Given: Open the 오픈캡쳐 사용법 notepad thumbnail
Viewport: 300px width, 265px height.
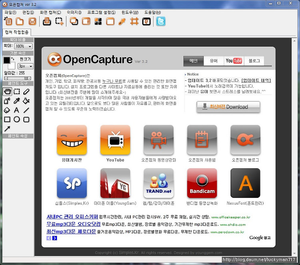Looking at the screenshot, I should [202, 140].
